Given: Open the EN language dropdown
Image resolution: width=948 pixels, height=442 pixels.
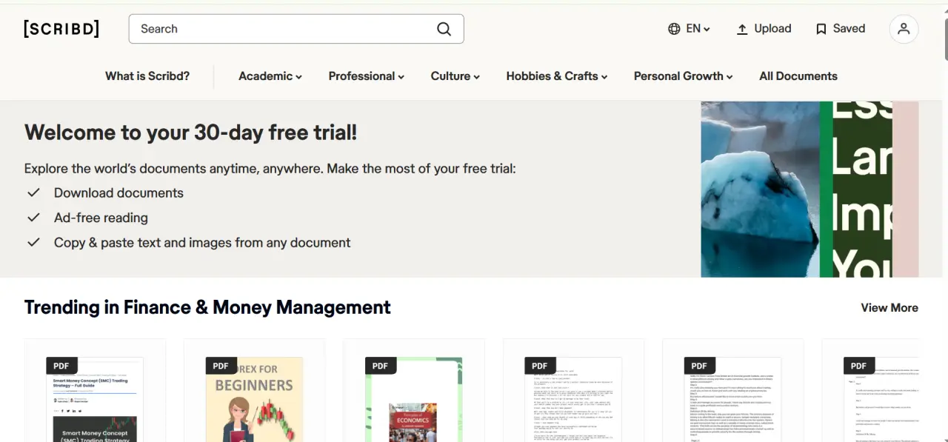Looking at the screenshot, I should (698, 29).
